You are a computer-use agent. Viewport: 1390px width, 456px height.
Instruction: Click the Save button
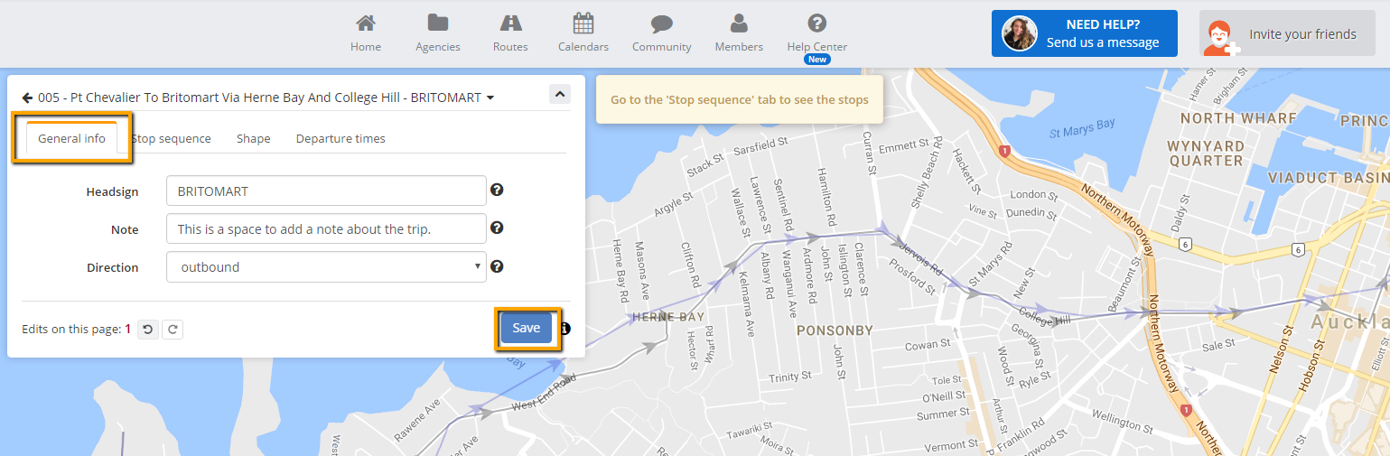[527, 328]
